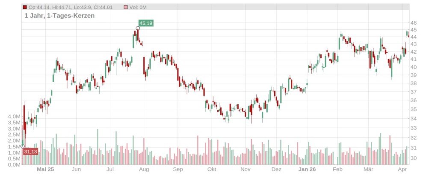
Task: Click the 'Aug' month axis label
Action: [144, 169]
